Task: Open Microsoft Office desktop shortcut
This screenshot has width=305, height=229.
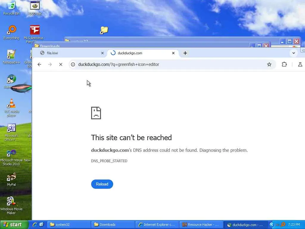Action: [x=11, y=132]
